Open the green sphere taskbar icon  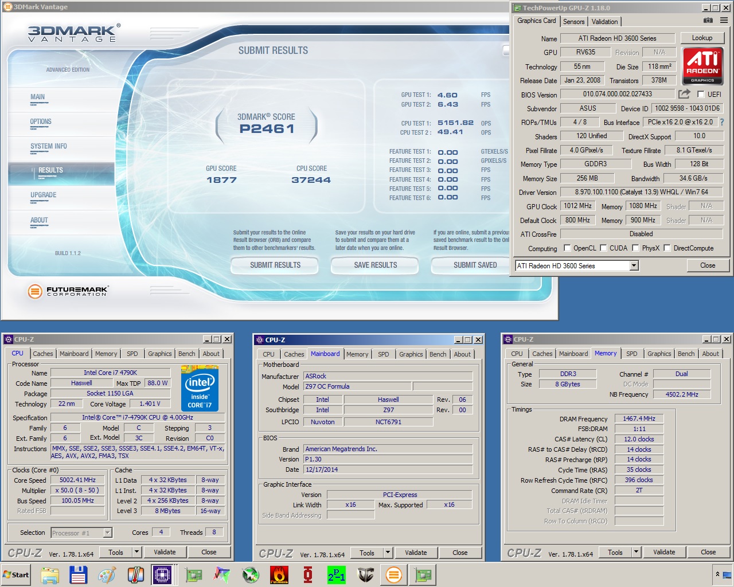click(x=251, y=575)
